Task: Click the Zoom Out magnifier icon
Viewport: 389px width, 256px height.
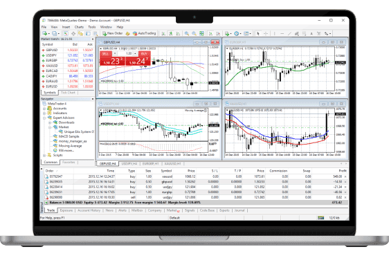Action: click(x=194, y=33)
